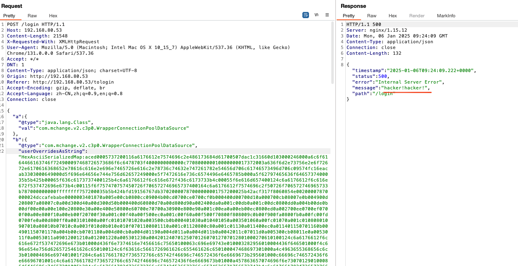518x266 pixels.
Task: Click the 'Accept: */*' header line
Action: 23,59
